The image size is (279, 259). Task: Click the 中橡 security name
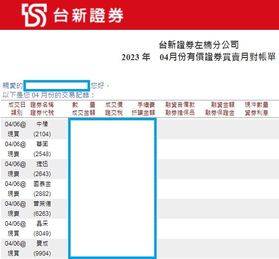42,124
